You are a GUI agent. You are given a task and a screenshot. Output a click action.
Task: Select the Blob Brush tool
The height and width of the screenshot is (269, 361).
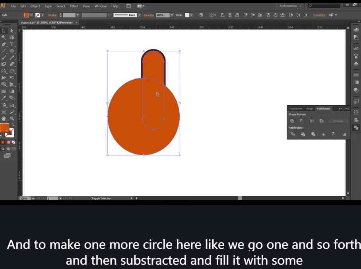pos(4,64)
